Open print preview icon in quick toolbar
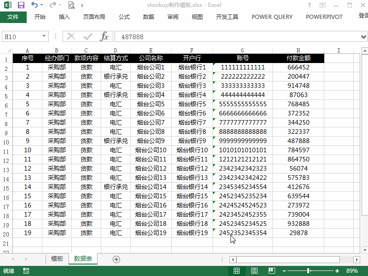This screenshot has height=276, width=368. point(71,5)
